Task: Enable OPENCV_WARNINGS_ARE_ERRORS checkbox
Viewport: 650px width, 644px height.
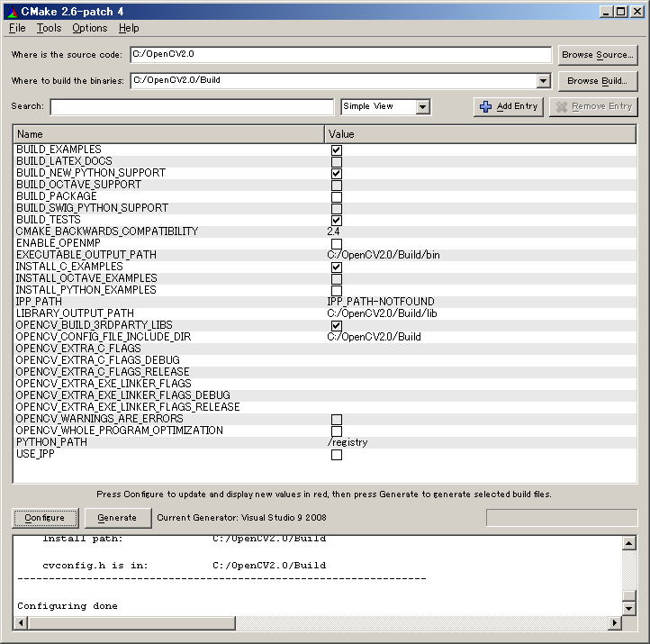Action: (337, 419)
